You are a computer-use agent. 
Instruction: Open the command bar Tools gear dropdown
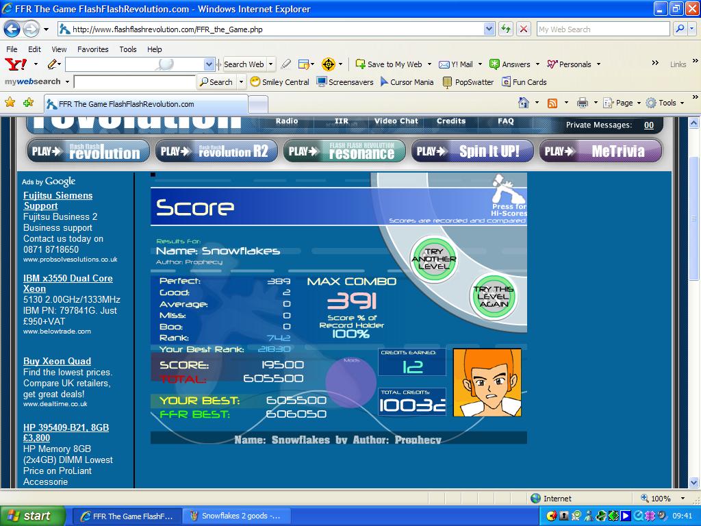665,103
